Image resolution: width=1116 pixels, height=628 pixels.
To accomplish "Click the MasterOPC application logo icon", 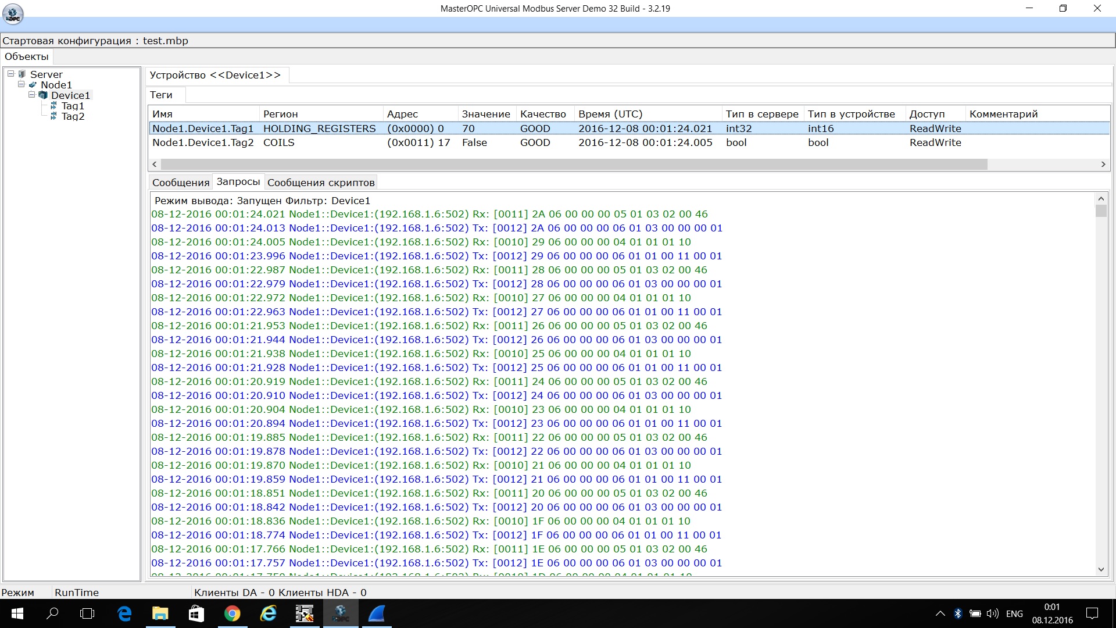I will pos(13,13).
